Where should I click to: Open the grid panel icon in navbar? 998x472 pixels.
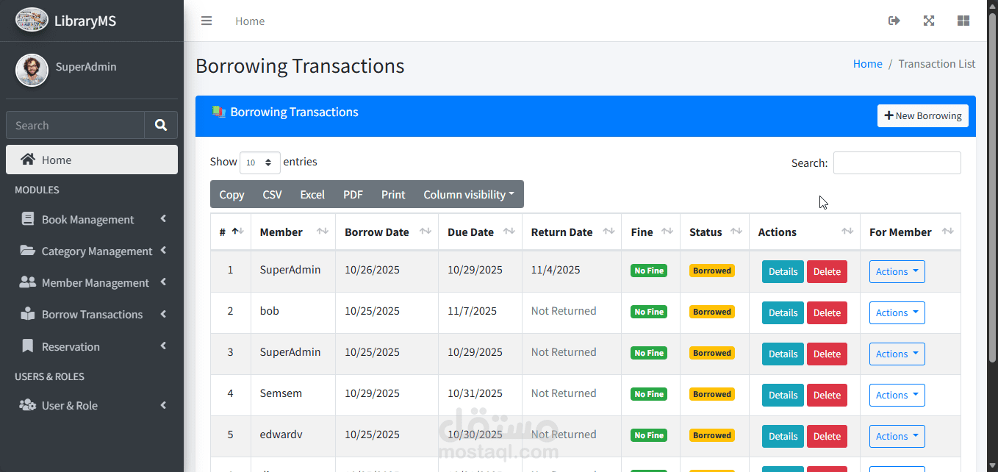click(x=963, y=21)
